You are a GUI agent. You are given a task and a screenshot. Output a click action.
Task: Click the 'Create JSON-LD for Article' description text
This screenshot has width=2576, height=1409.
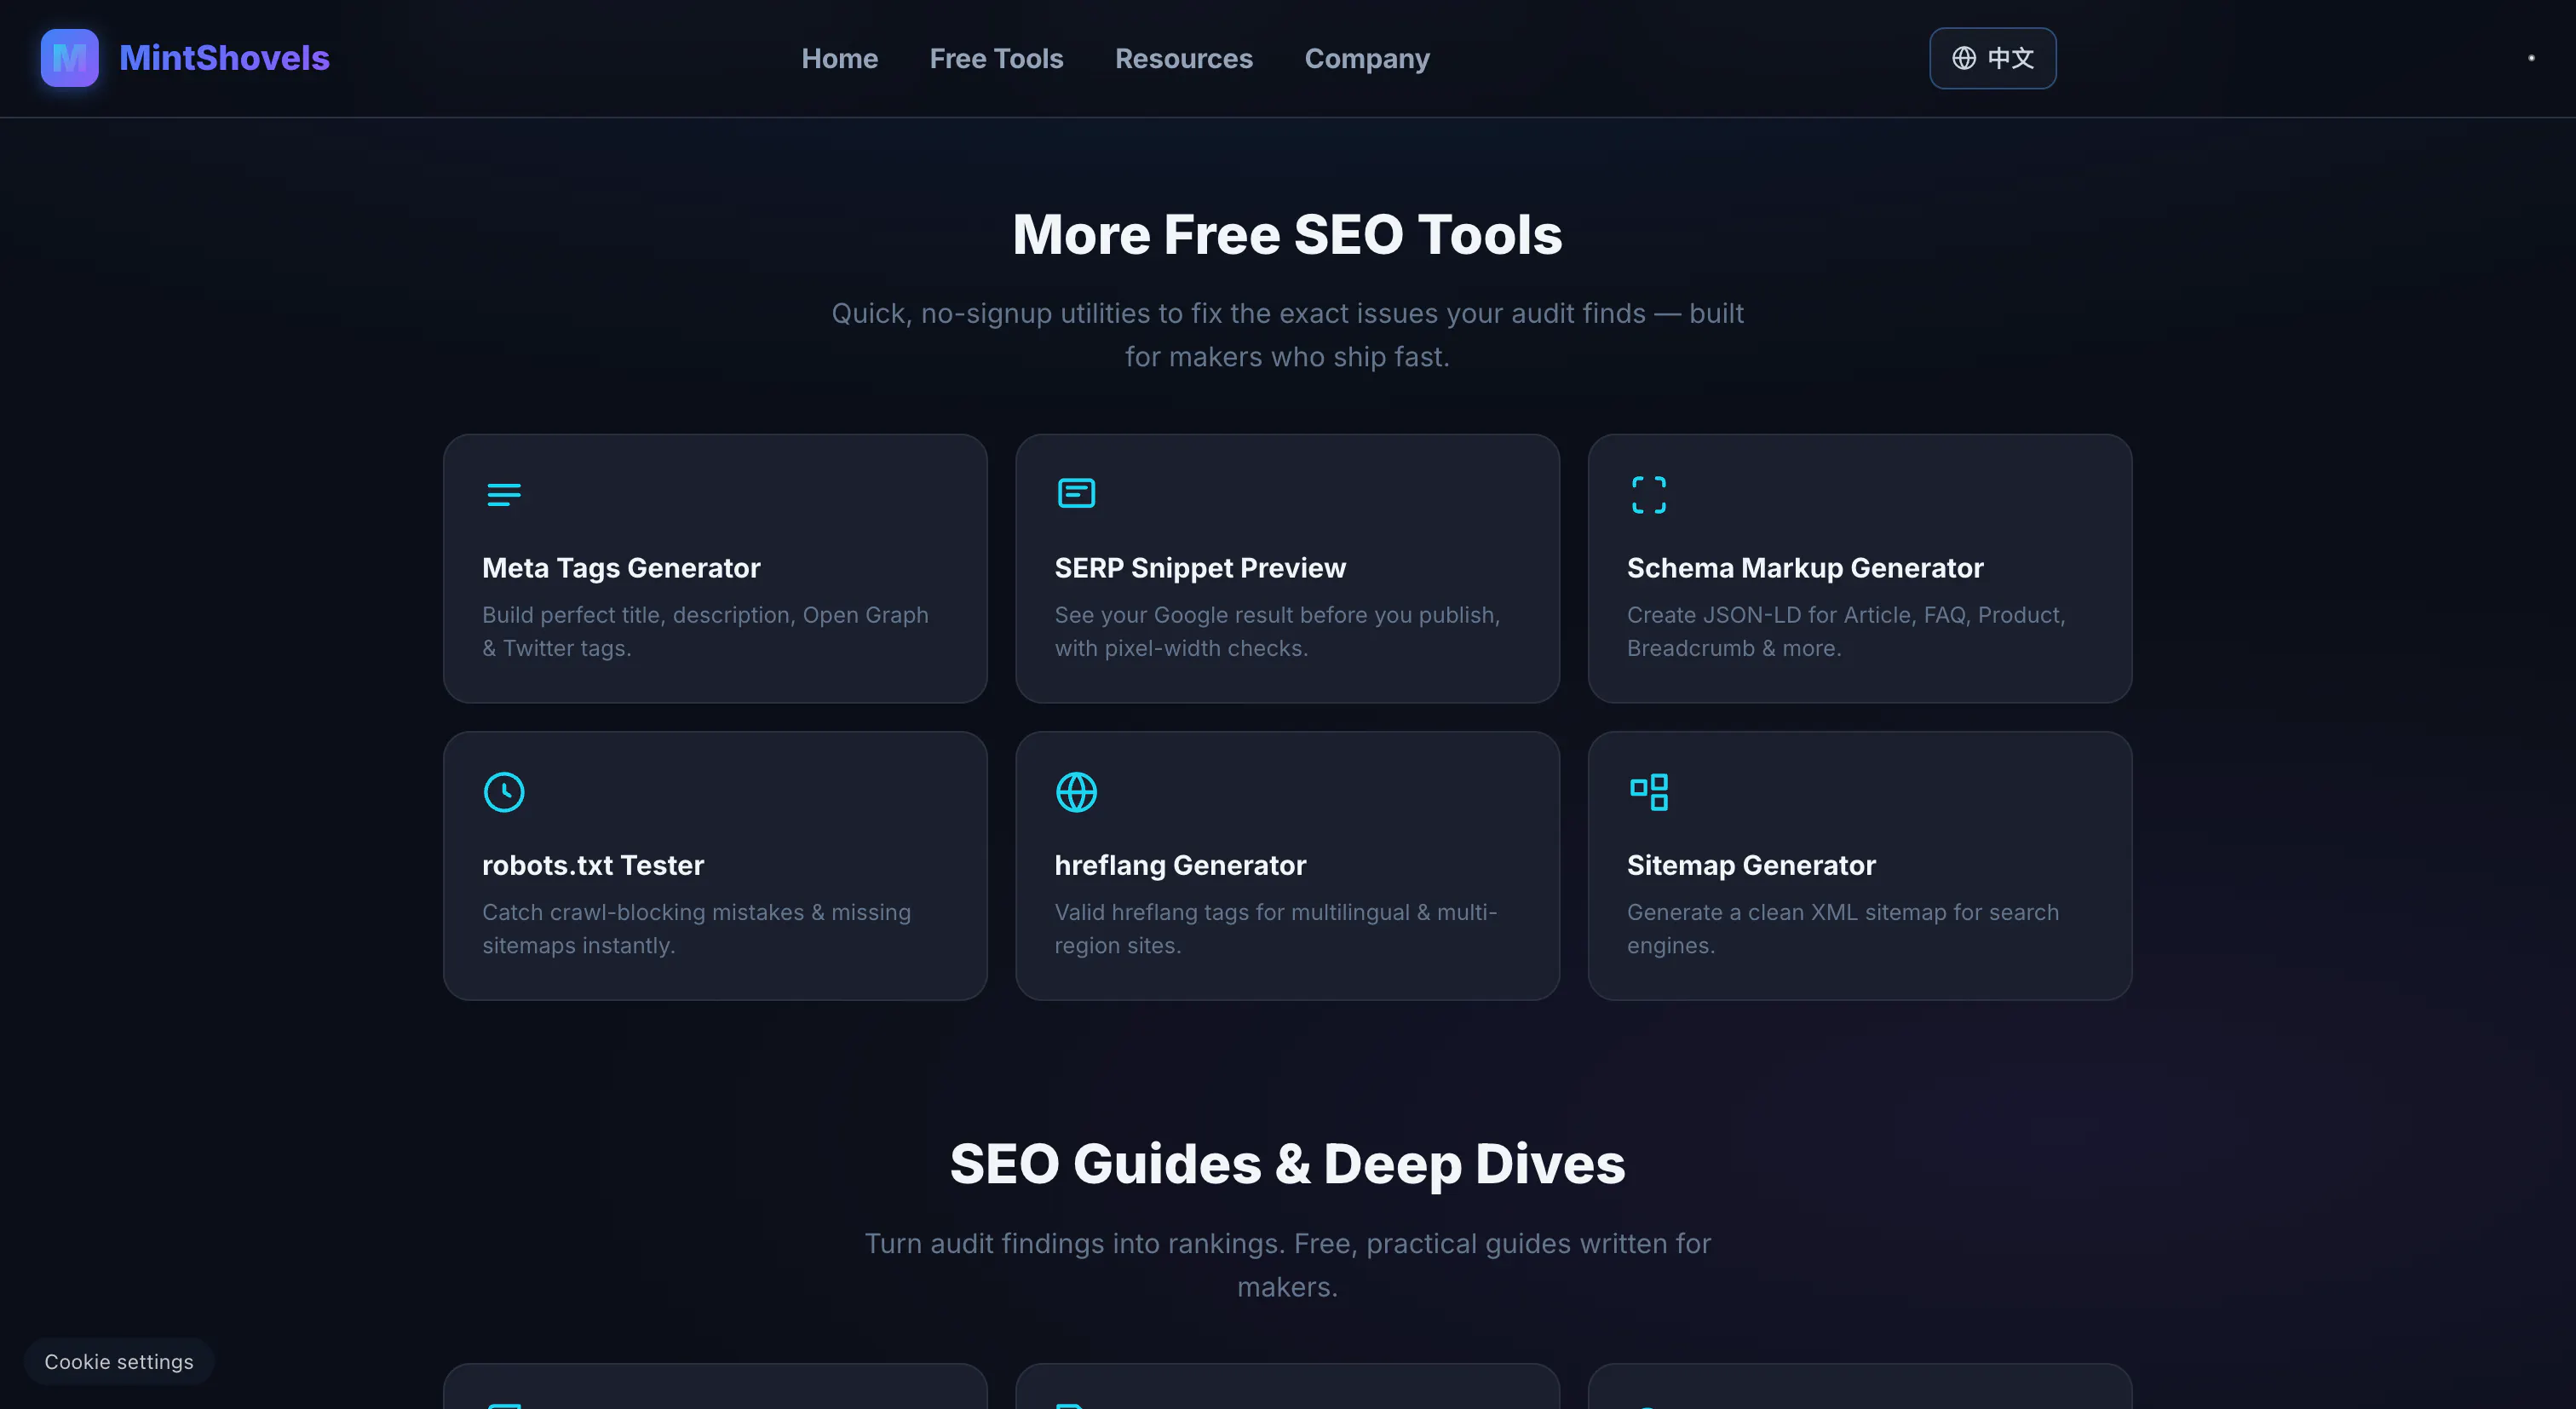click(1846, 631)
